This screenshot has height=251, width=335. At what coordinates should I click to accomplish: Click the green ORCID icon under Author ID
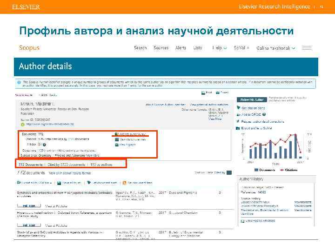point(23,124)
